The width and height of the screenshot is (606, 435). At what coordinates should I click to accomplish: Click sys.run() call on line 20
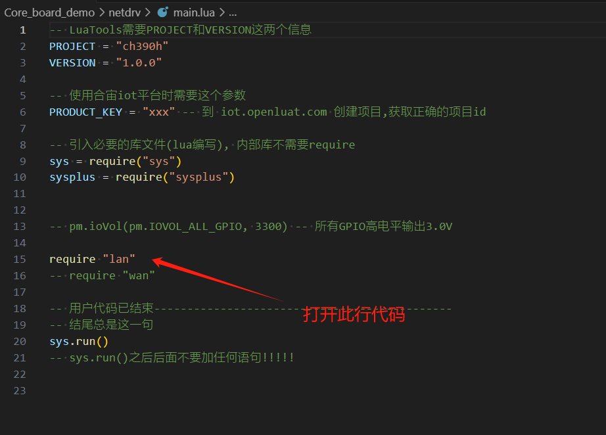click(79, 342)
